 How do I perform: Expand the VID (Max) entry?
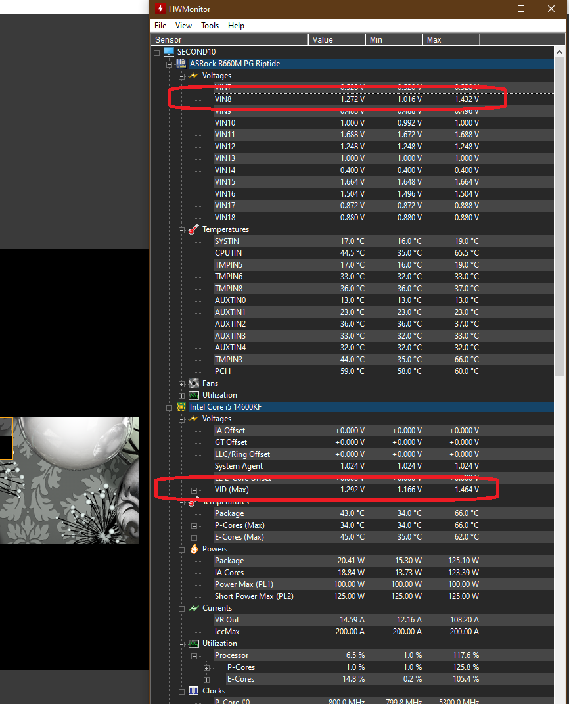pyautogui.click(x=194, y=490)
